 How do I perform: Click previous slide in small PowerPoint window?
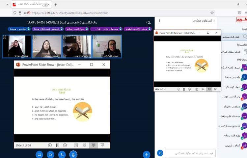[x=178, y=89]
